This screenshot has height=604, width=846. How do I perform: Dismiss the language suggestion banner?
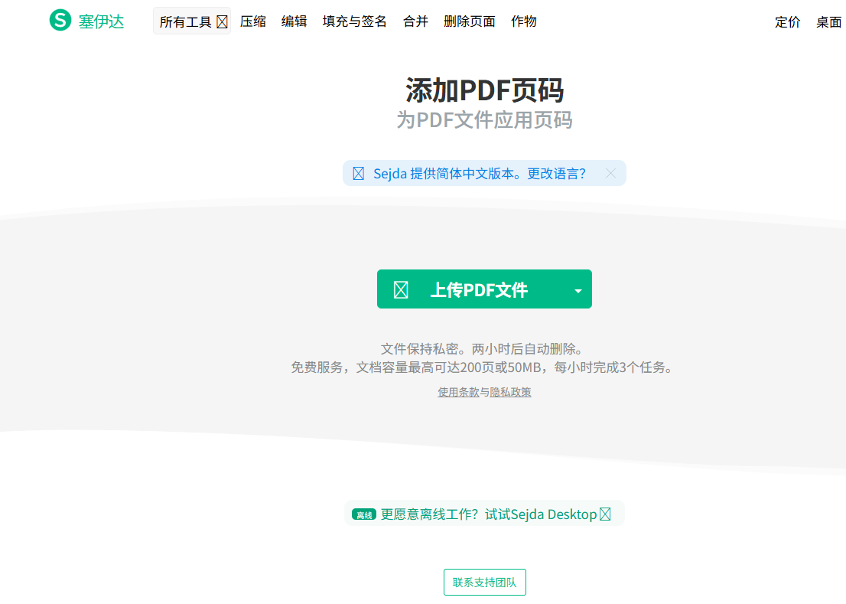point(610,173)
